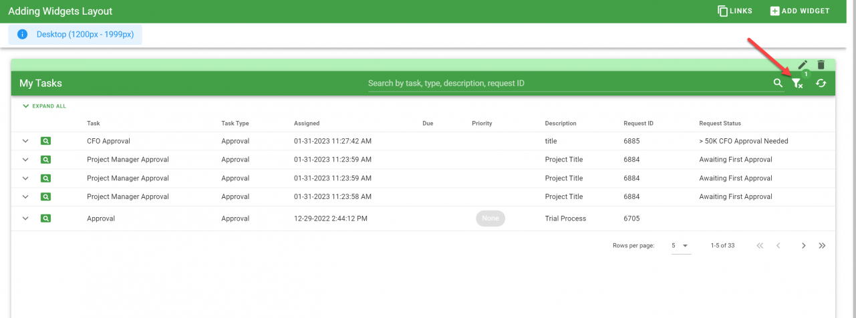Click the Add Widget button
Image resolution: width=856 pixels, height=318 pixels.
coord(800,11)
